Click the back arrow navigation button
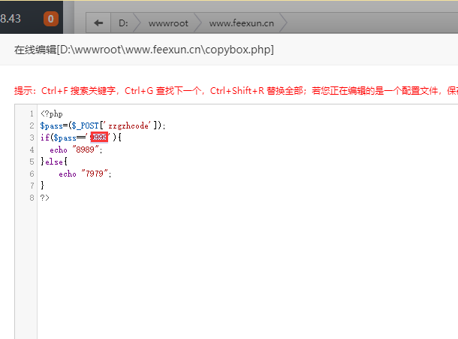This screenshot has height=339, width=458. click(x=98, y=23)
